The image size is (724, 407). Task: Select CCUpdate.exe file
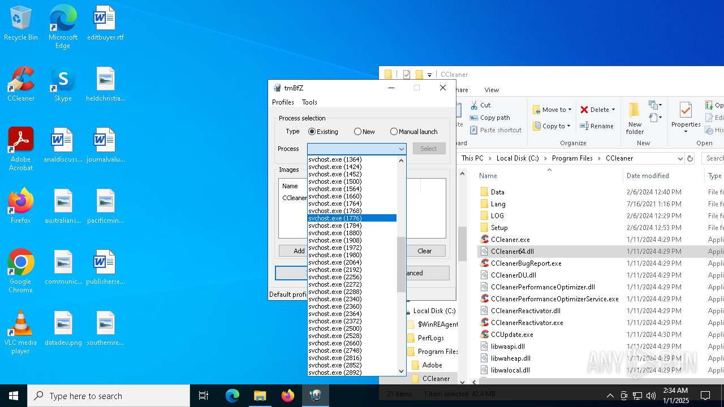pyautogui.click(x=512, y=335)
